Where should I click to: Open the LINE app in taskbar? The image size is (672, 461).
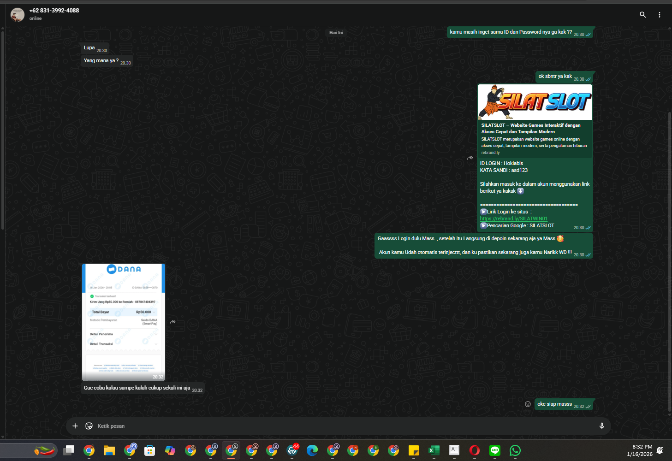coord(495,450)
